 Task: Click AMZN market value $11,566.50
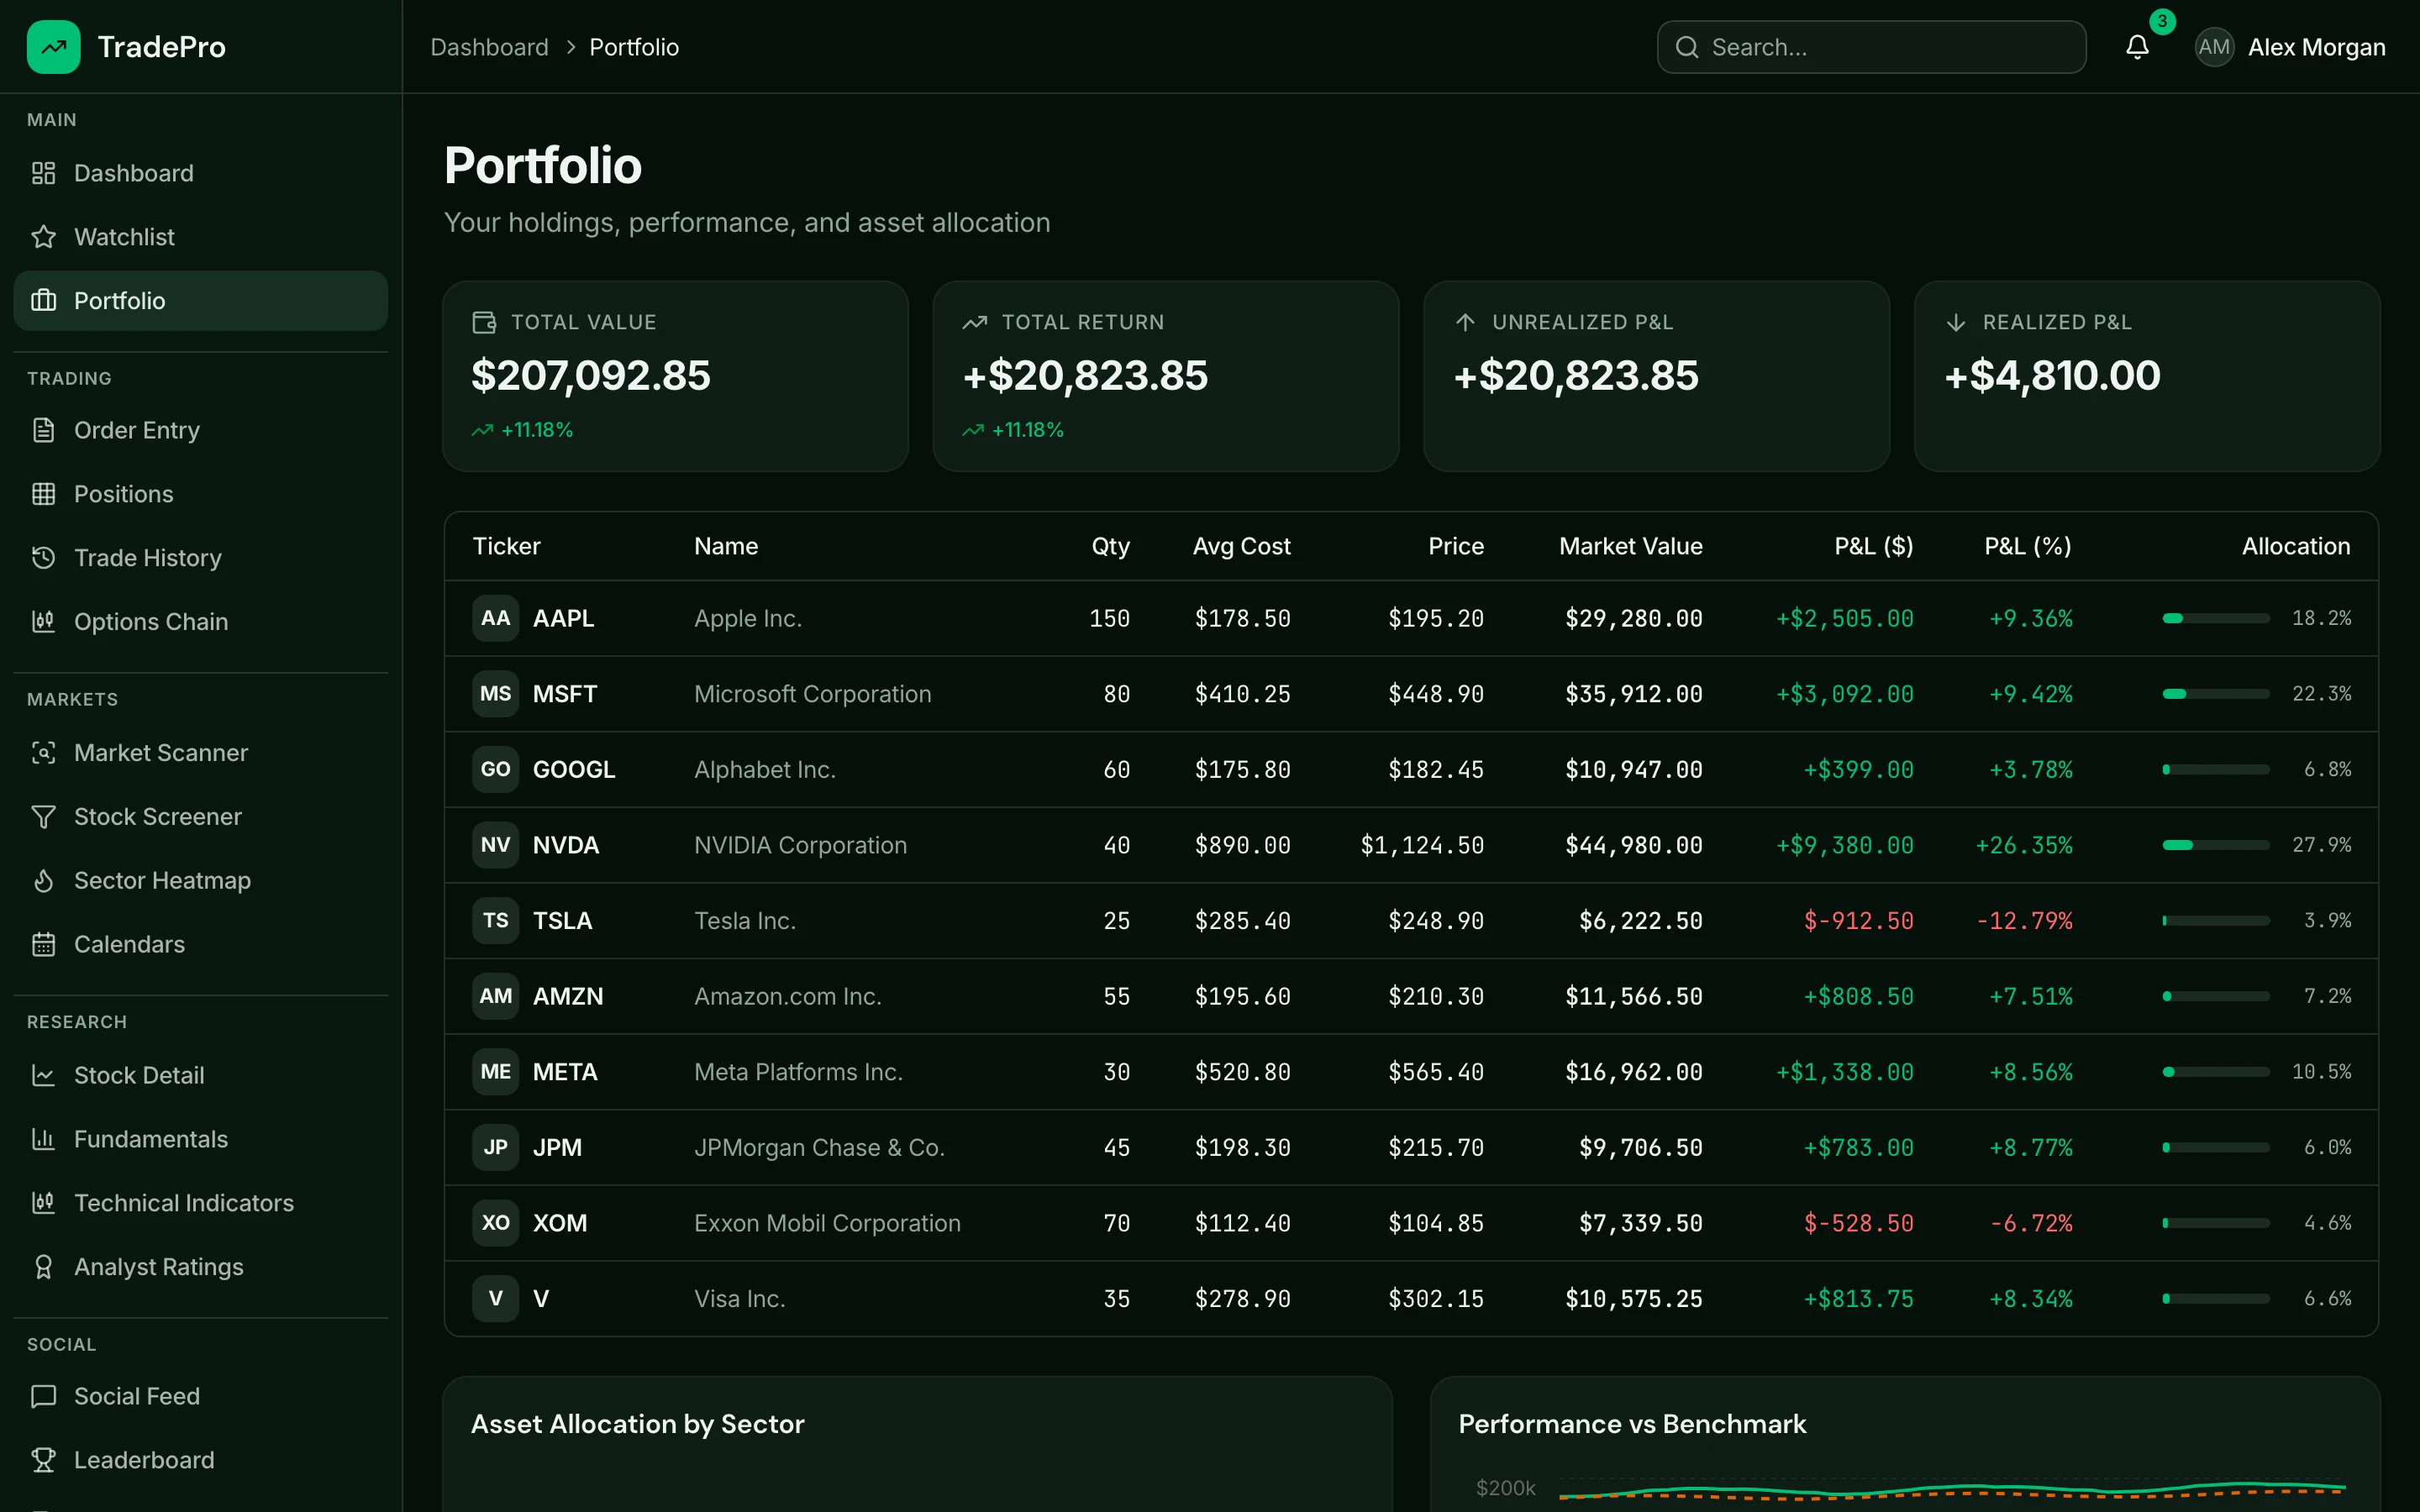1633,997
